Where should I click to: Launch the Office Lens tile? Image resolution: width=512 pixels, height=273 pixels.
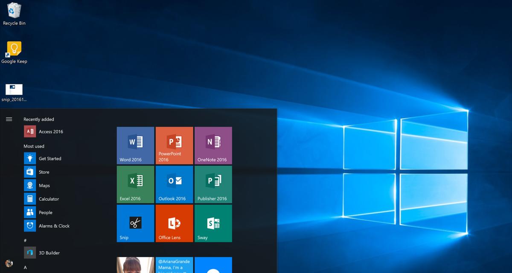[x=175, y=224]
